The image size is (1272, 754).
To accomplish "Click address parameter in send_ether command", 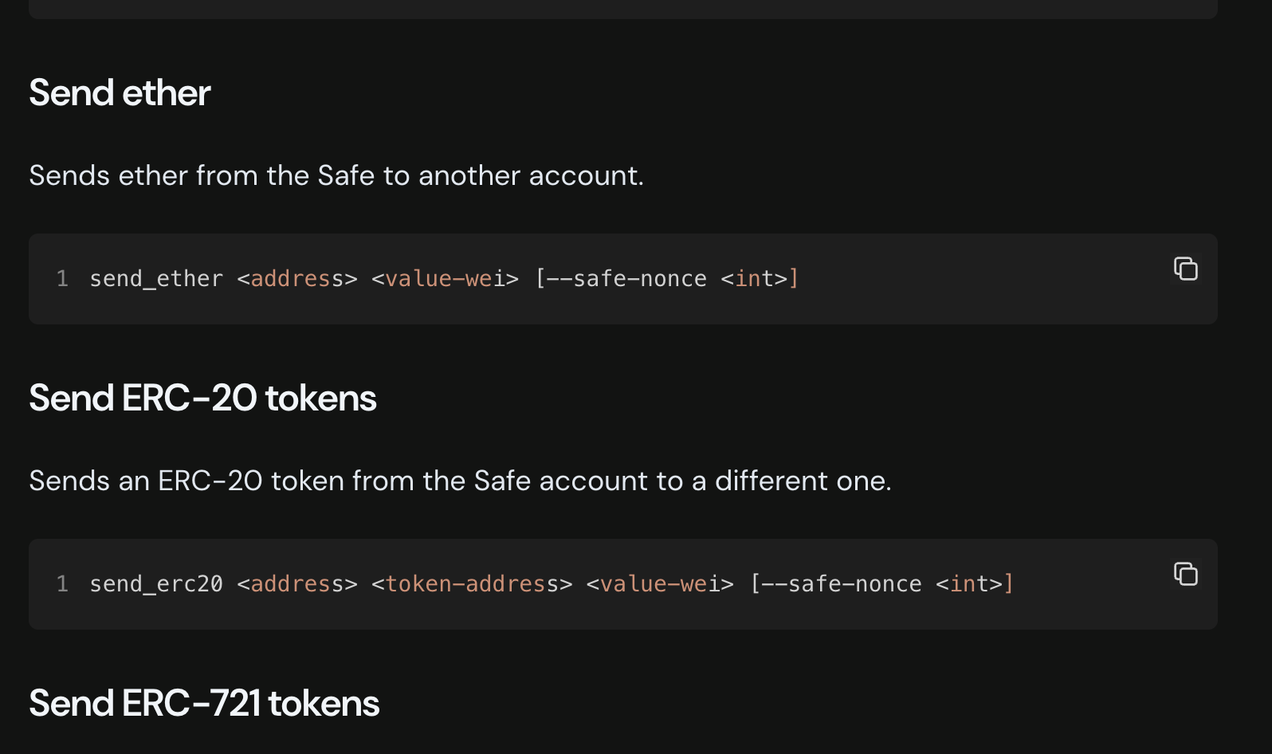I will pos(297,279).
